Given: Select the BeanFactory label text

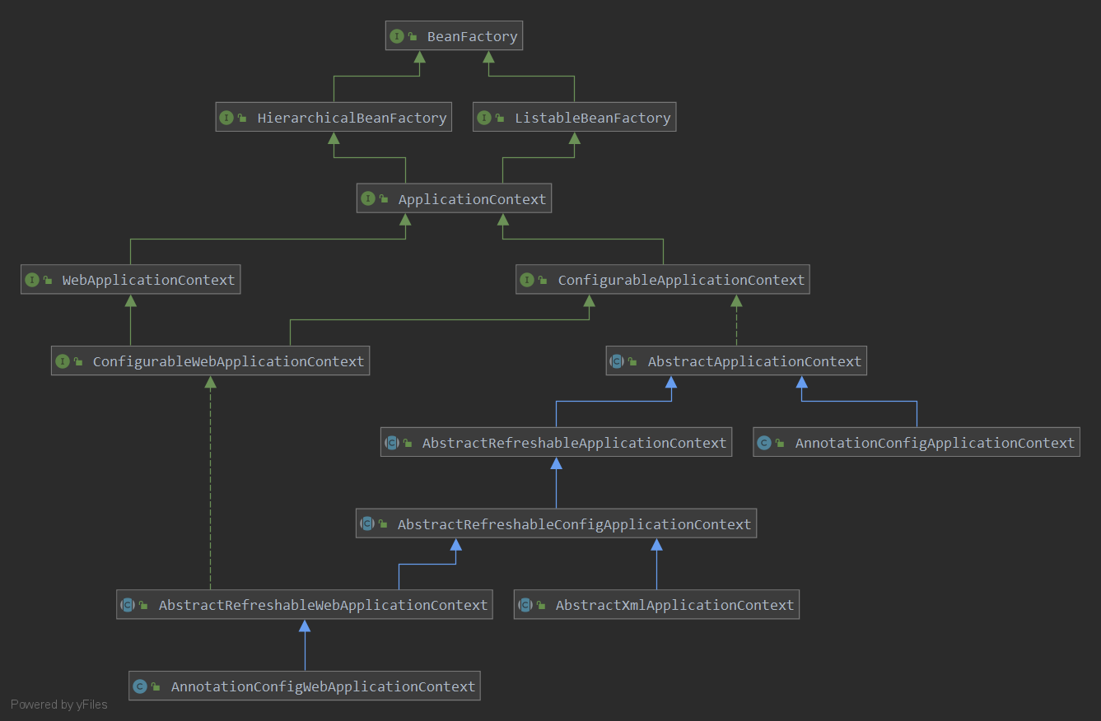Looking at the screenshot, I should (x=472, y=37).
